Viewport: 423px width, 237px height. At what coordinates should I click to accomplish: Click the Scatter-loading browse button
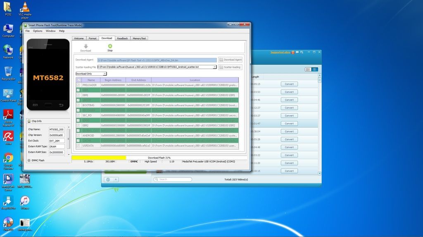click(x=230, y=67)
